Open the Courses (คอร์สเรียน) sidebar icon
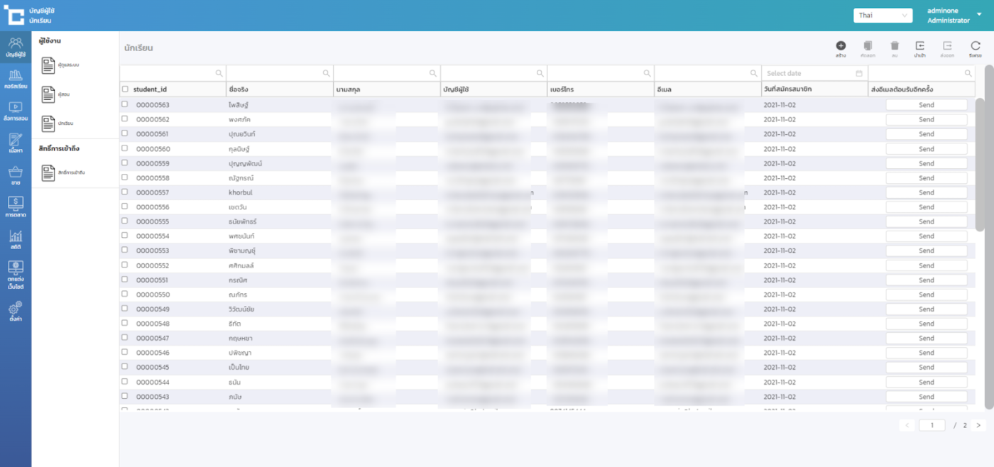 coord(16,78)
